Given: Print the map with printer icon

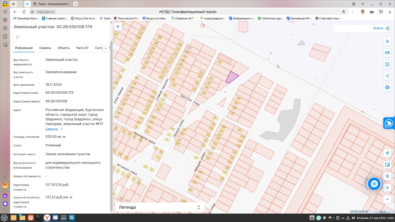Looking at the screenshot, I should coord(387,87).
